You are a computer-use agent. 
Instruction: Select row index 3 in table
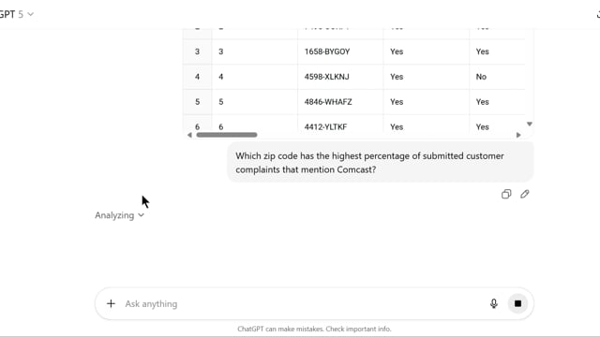click(197, 51)
